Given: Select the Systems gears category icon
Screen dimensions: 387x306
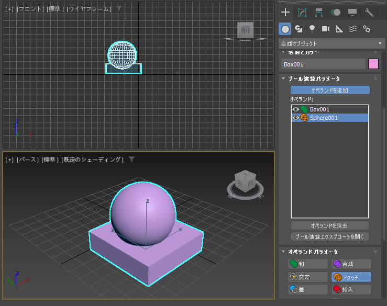Looking at the screenshot, I should 367,29.
